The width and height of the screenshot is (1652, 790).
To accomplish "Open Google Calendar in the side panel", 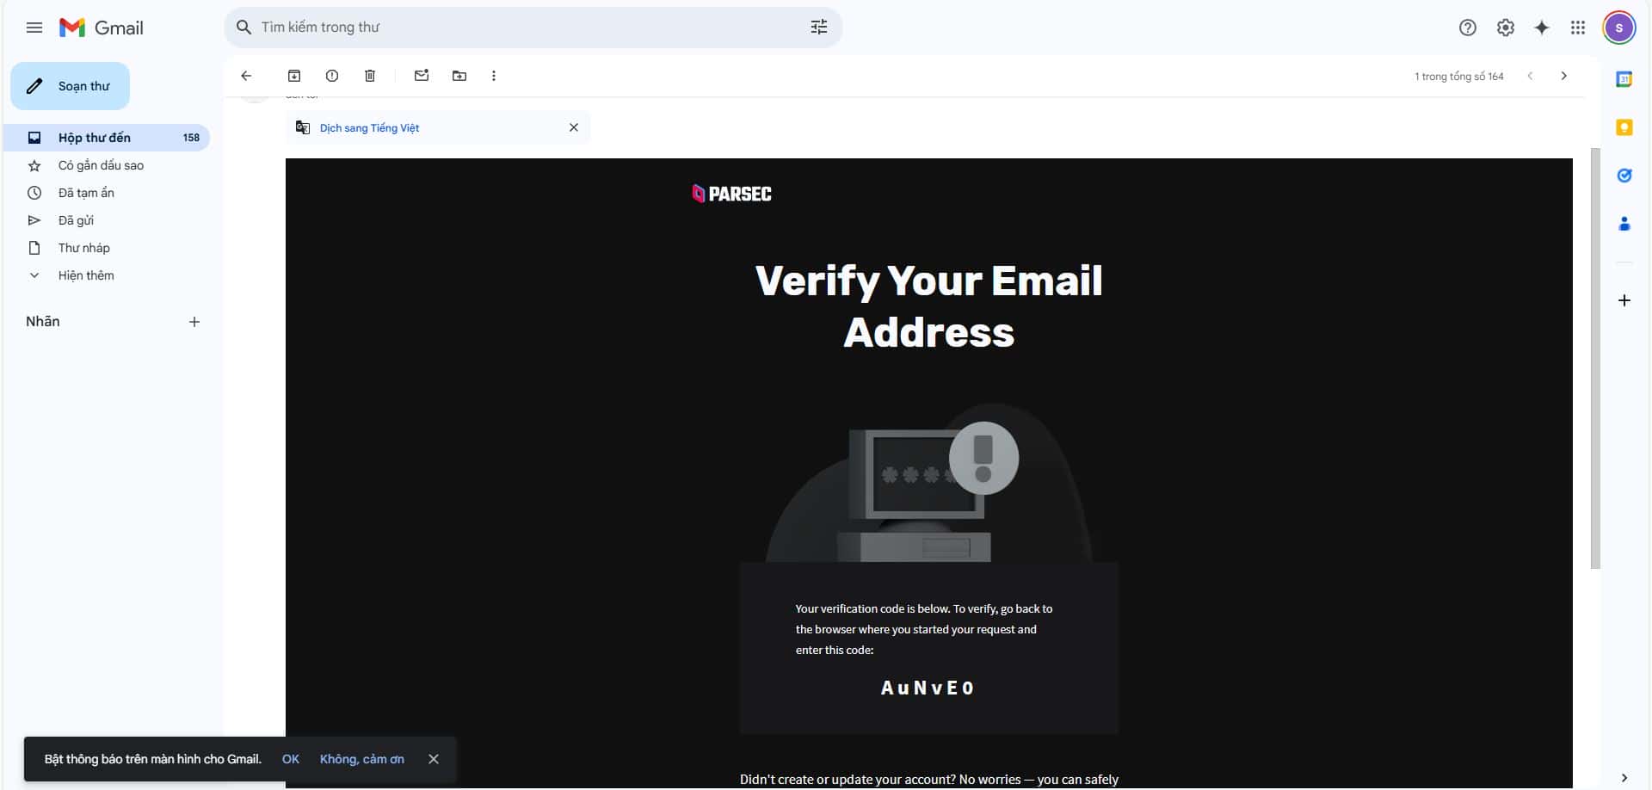I will [1624, 79].
